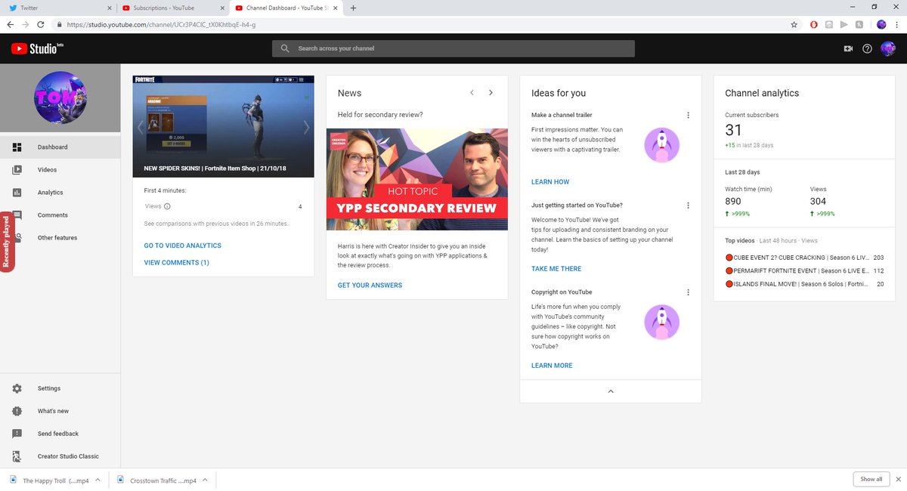
Task: Open a new browser tab with plus
Action: tap(353, 8)
